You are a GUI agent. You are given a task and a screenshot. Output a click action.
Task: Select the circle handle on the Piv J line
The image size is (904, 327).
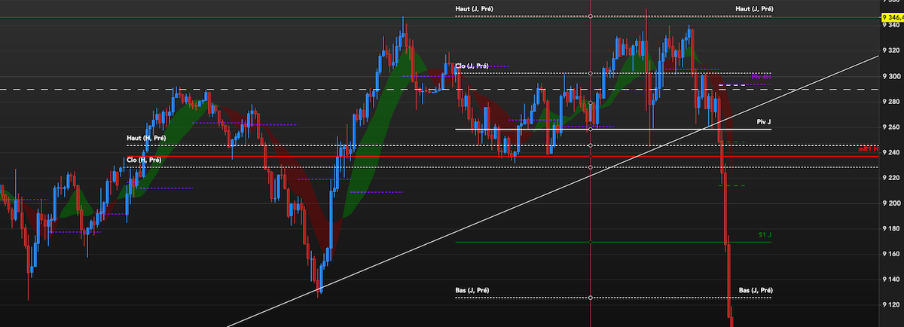[x=591, y=129]
